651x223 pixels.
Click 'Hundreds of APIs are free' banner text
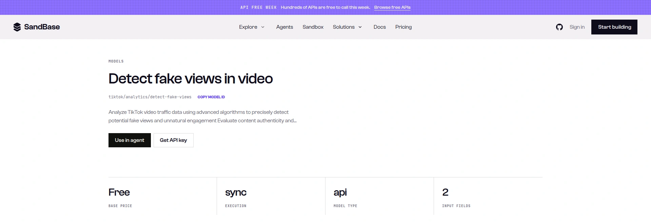[x=325, y=7]
